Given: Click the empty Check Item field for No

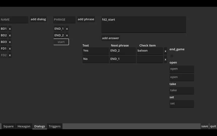Looking at the screenshot, I should click(x=150, y=59).
